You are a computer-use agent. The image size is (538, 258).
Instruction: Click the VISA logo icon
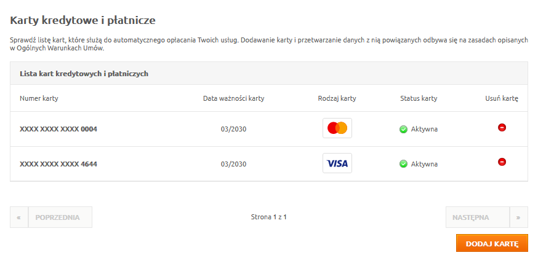[x=337, y=163]
